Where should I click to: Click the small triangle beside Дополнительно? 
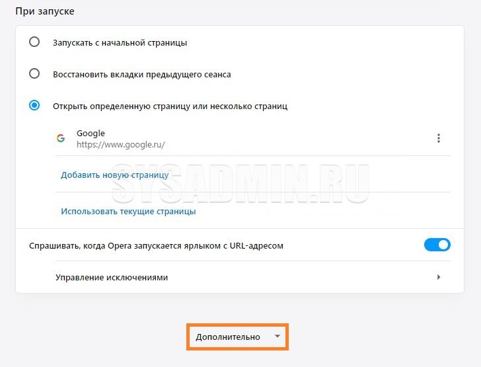coord(277,337)
